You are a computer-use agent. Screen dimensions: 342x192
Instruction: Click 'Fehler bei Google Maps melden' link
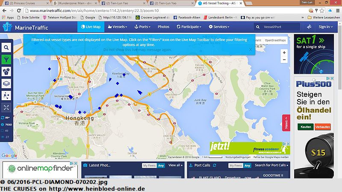coord(271,157)
